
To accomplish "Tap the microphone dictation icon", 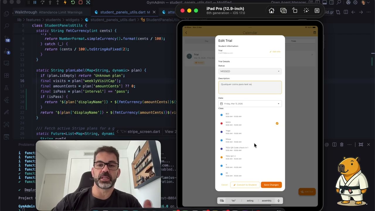I will (x=278, y=200).
